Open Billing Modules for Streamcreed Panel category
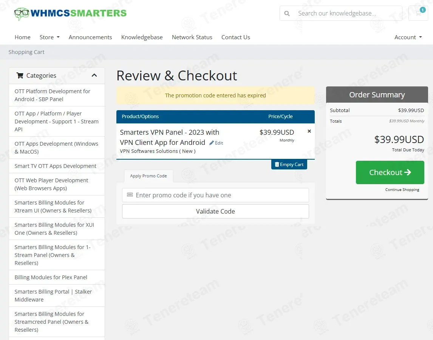The image size is (433, 340). [57, 322]
